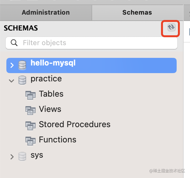
Task: Collapse the practice schema node
Action: (x=11, y=81)
